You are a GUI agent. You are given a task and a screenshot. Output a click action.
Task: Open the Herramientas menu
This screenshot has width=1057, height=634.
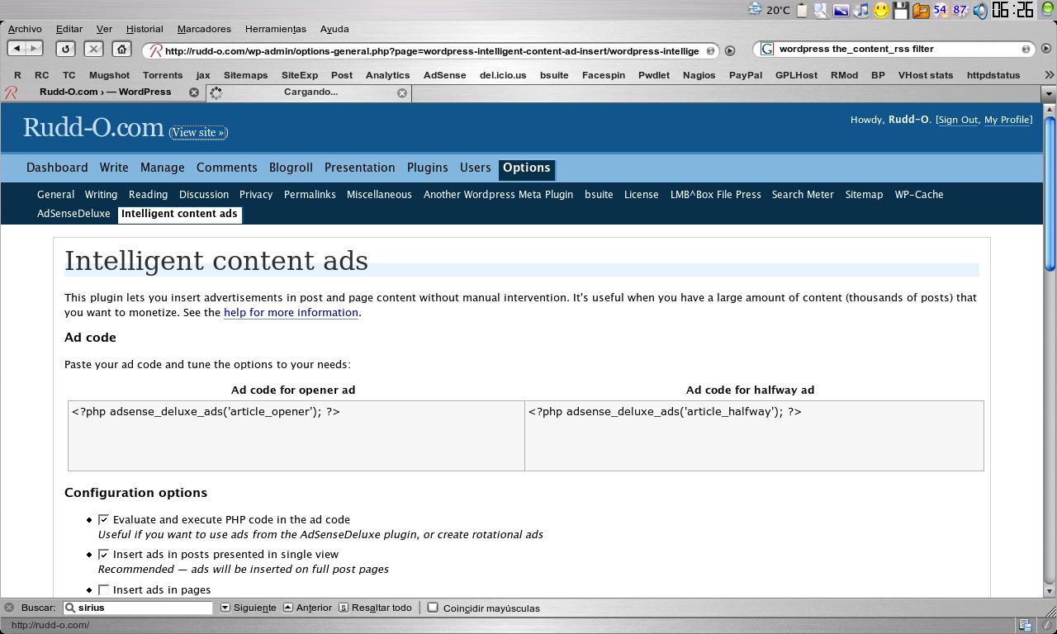click(275, 29)
